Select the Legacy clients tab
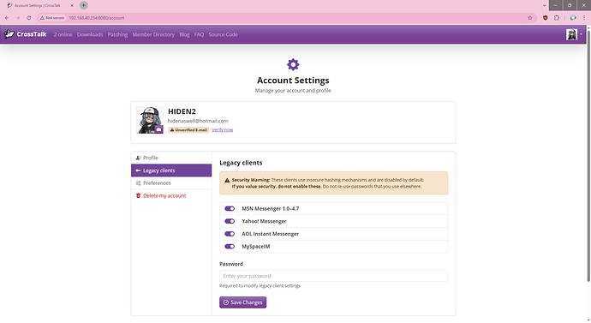The width and height of the screenshot is (591, 323). point(171,170)
